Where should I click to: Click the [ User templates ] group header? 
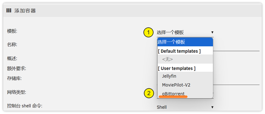coord(176,68)
